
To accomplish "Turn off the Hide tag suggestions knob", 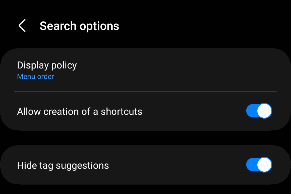I will point(264,165).
